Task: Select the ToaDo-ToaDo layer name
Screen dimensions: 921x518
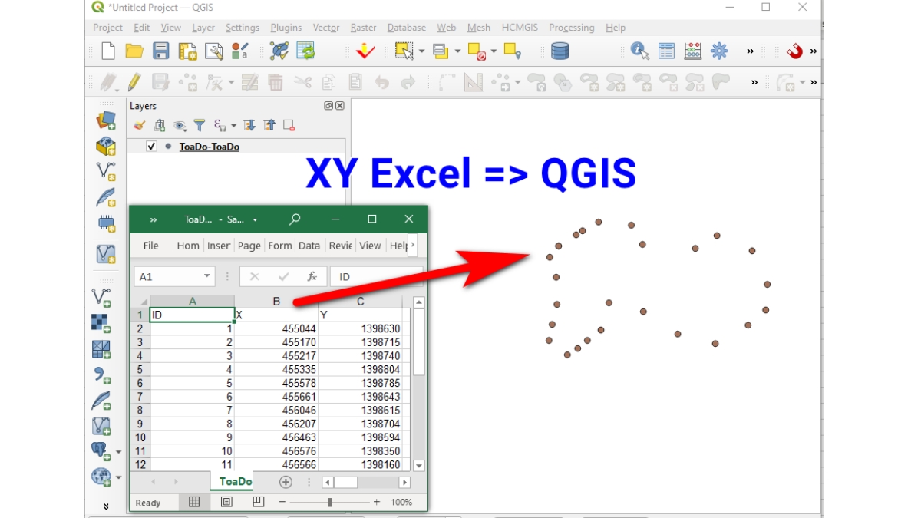Action: pos(209,147)
